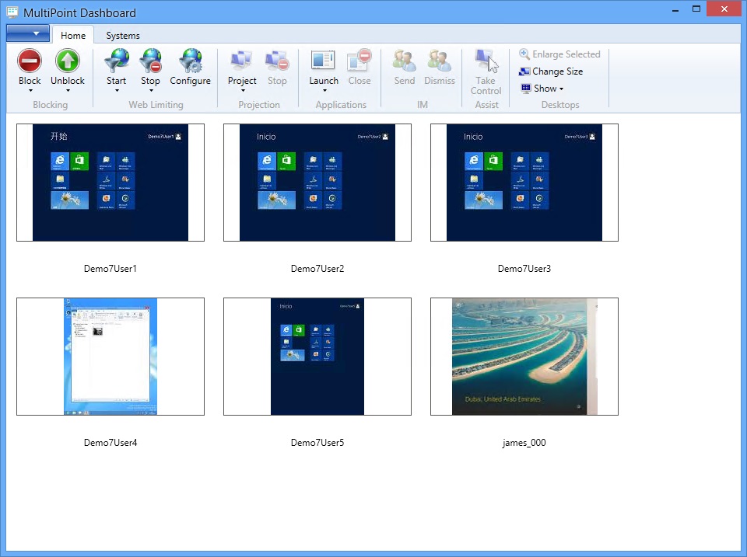Screen dimensions: 747x557
Task: Switch to the Home tab
Action: point(73,35)
